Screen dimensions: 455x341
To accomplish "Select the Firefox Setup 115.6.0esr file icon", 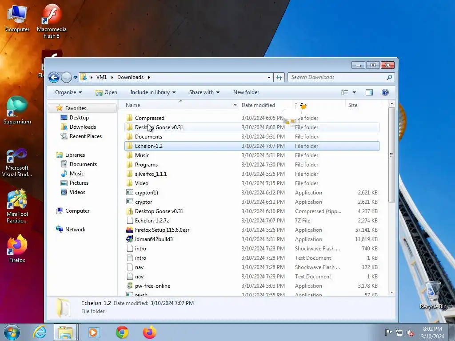I will pos(129,230).
